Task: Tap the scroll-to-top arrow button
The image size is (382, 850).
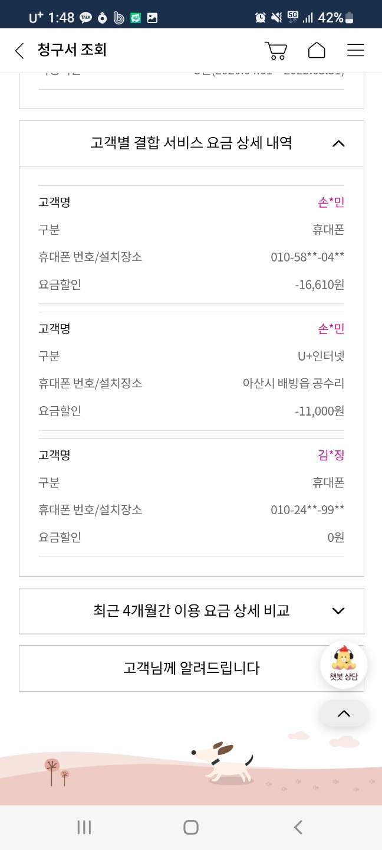Action: [344, 714]
